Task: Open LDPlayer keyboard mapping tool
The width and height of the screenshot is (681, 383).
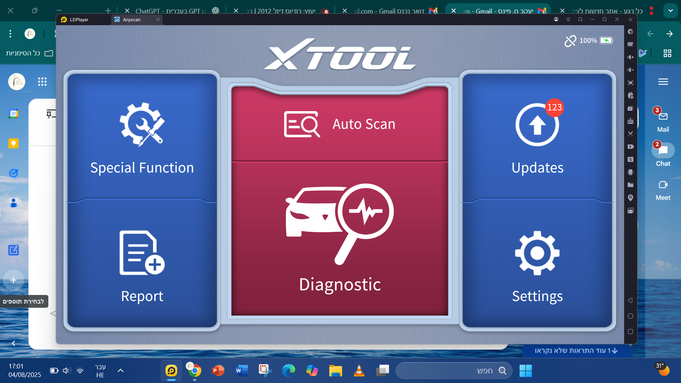Action: point(631,44)
